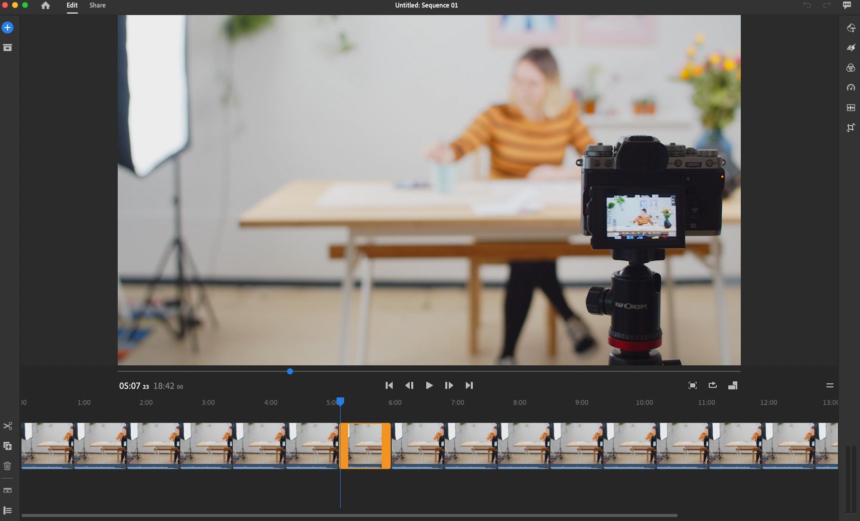Open the monitor options menu
Viewport: 860px width, 521px height.
(x=829, y=385)
